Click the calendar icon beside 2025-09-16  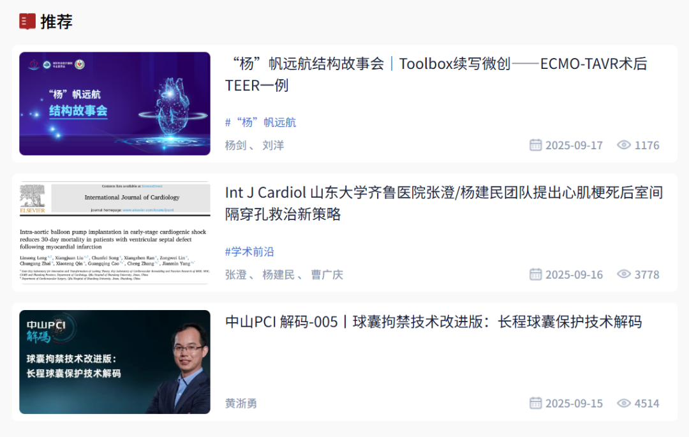(535, 274)
